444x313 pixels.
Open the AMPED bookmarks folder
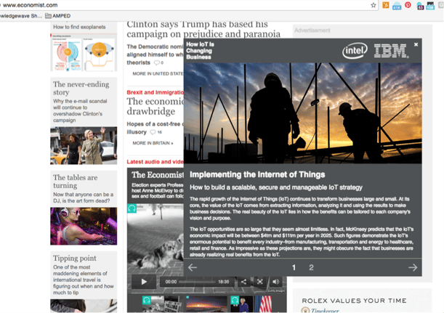click(x=58, y=16)
